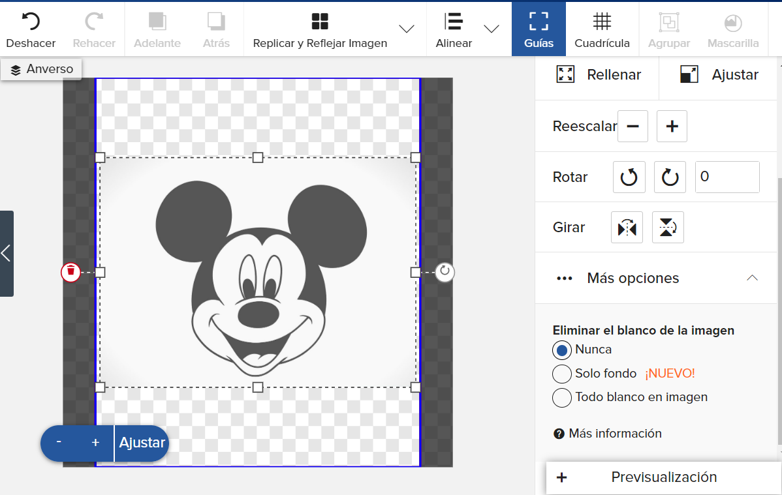This screenshot has width=782, height=495.
Task: Click the blue Ajustar zoom-fit button
Action: point(142,443)
